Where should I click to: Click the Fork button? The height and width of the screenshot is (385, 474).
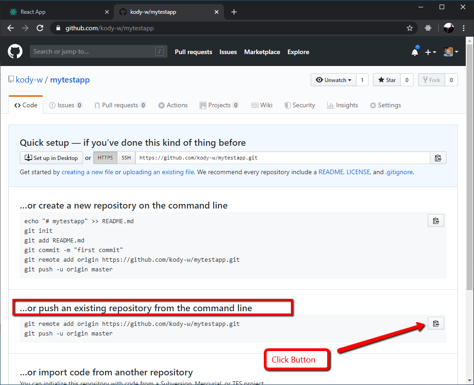click(x=431, y=80)
